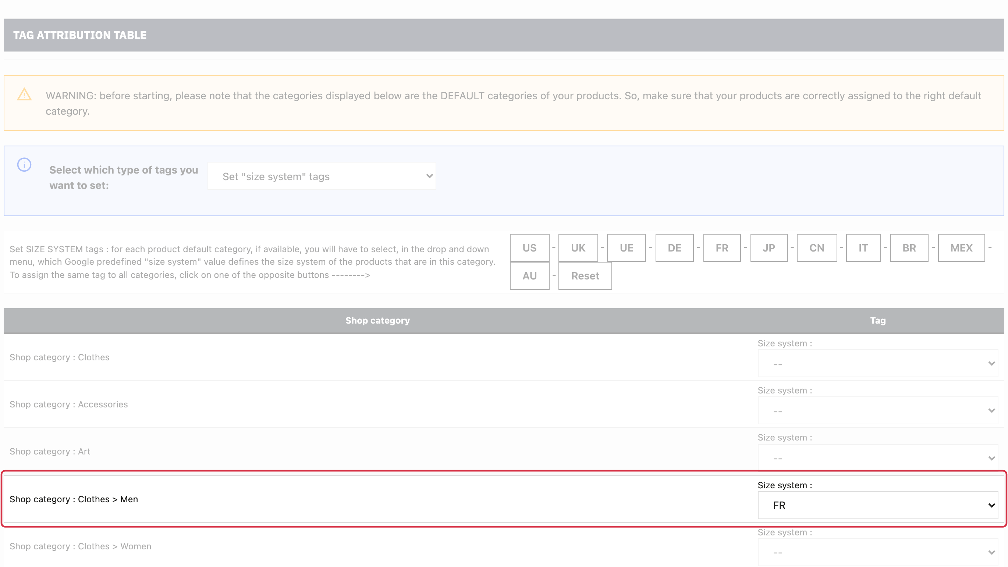The image size is (1008, 567).
Task: Apply FR tag with the FR button
Action: click(x=722, y=248)
